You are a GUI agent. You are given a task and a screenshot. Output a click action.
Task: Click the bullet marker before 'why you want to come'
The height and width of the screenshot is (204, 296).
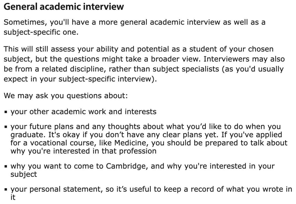6,166
